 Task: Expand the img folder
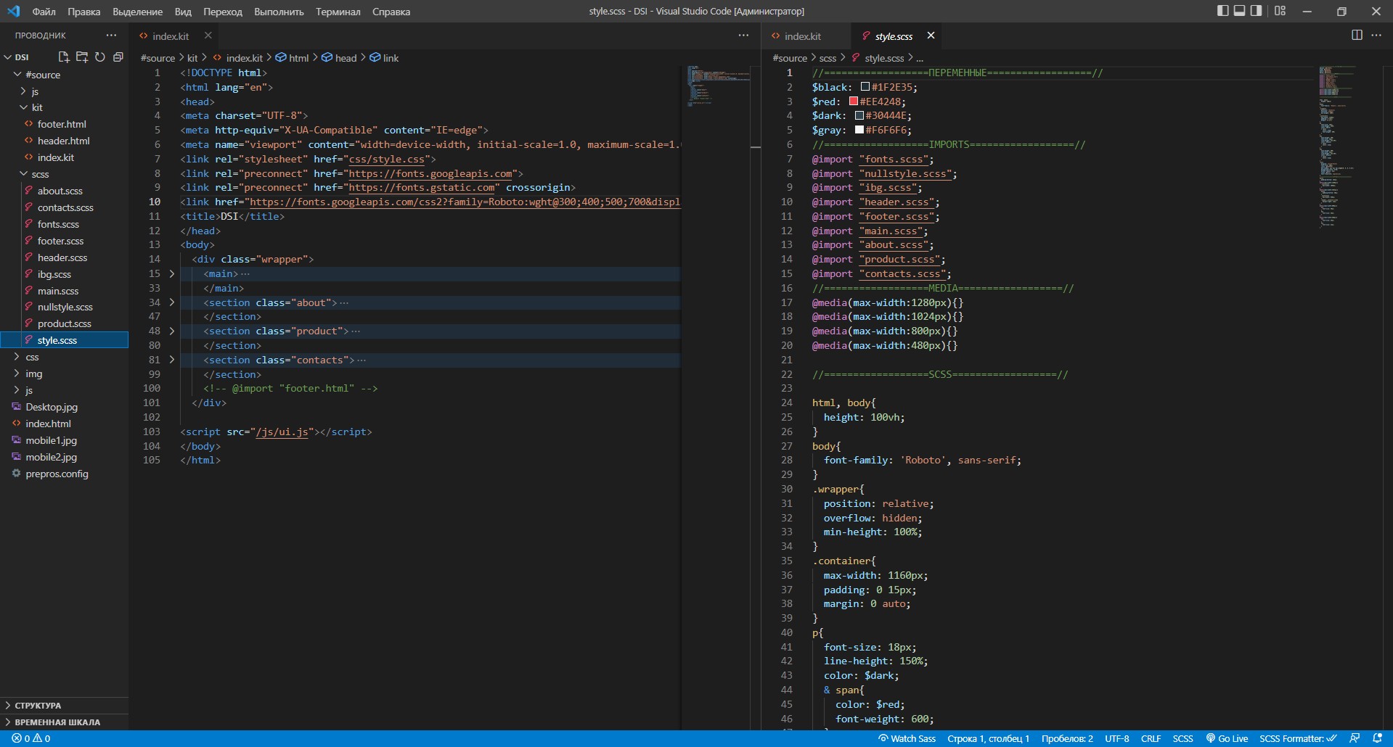18,373
